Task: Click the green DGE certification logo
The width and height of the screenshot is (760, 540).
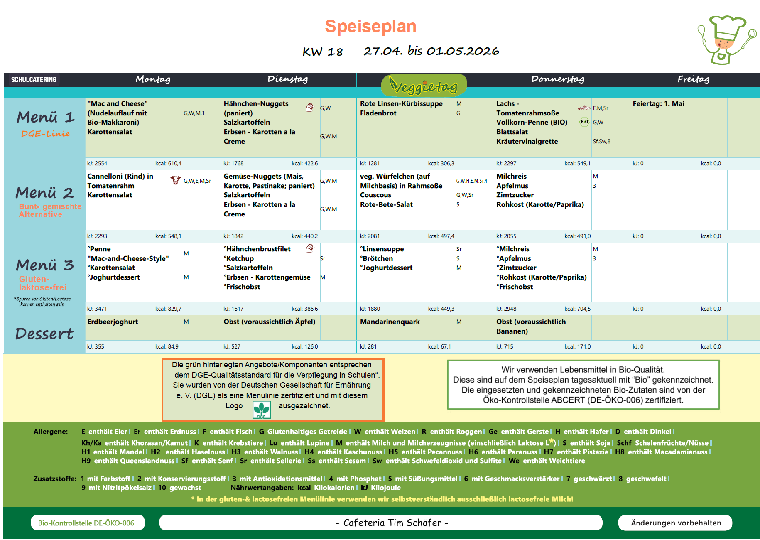Action: click(262, 410)
